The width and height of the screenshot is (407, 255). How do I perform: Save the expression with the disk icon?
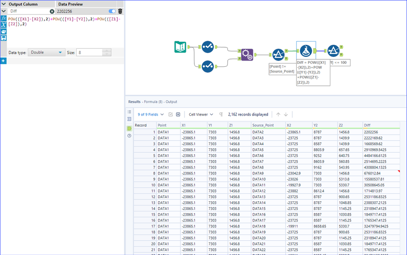pos(4,38)
